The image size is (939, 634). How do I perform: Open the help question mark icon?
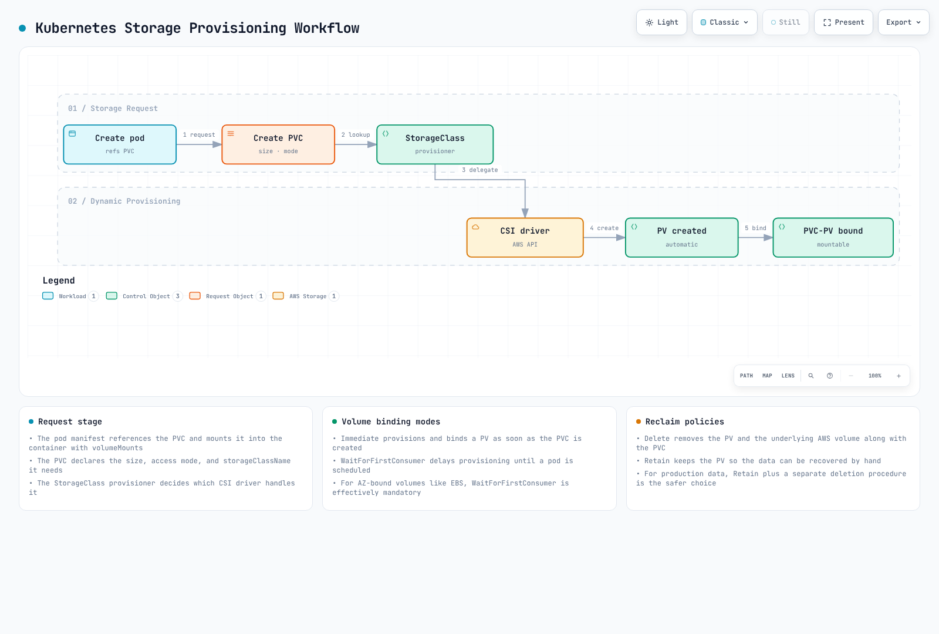830,376
